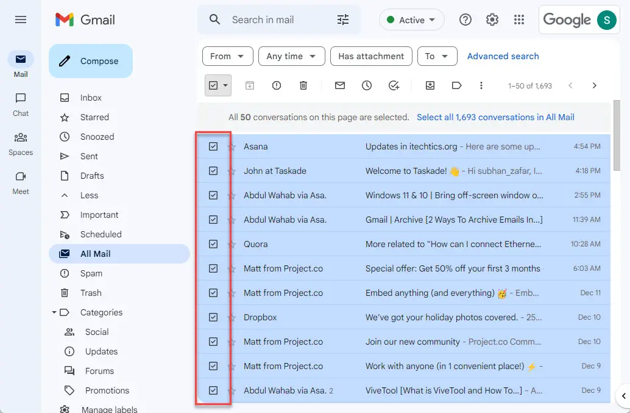The image size is (630, 413).
Task: Open the Support help icon
Action: point(465,20)
